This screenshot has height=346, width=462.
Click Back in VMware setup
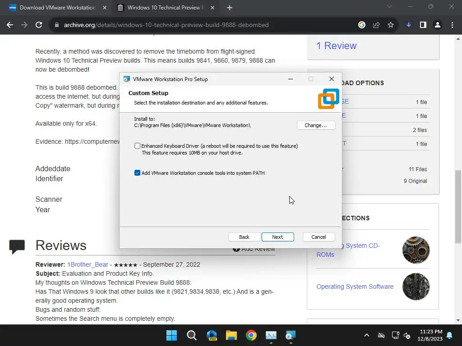244,237
